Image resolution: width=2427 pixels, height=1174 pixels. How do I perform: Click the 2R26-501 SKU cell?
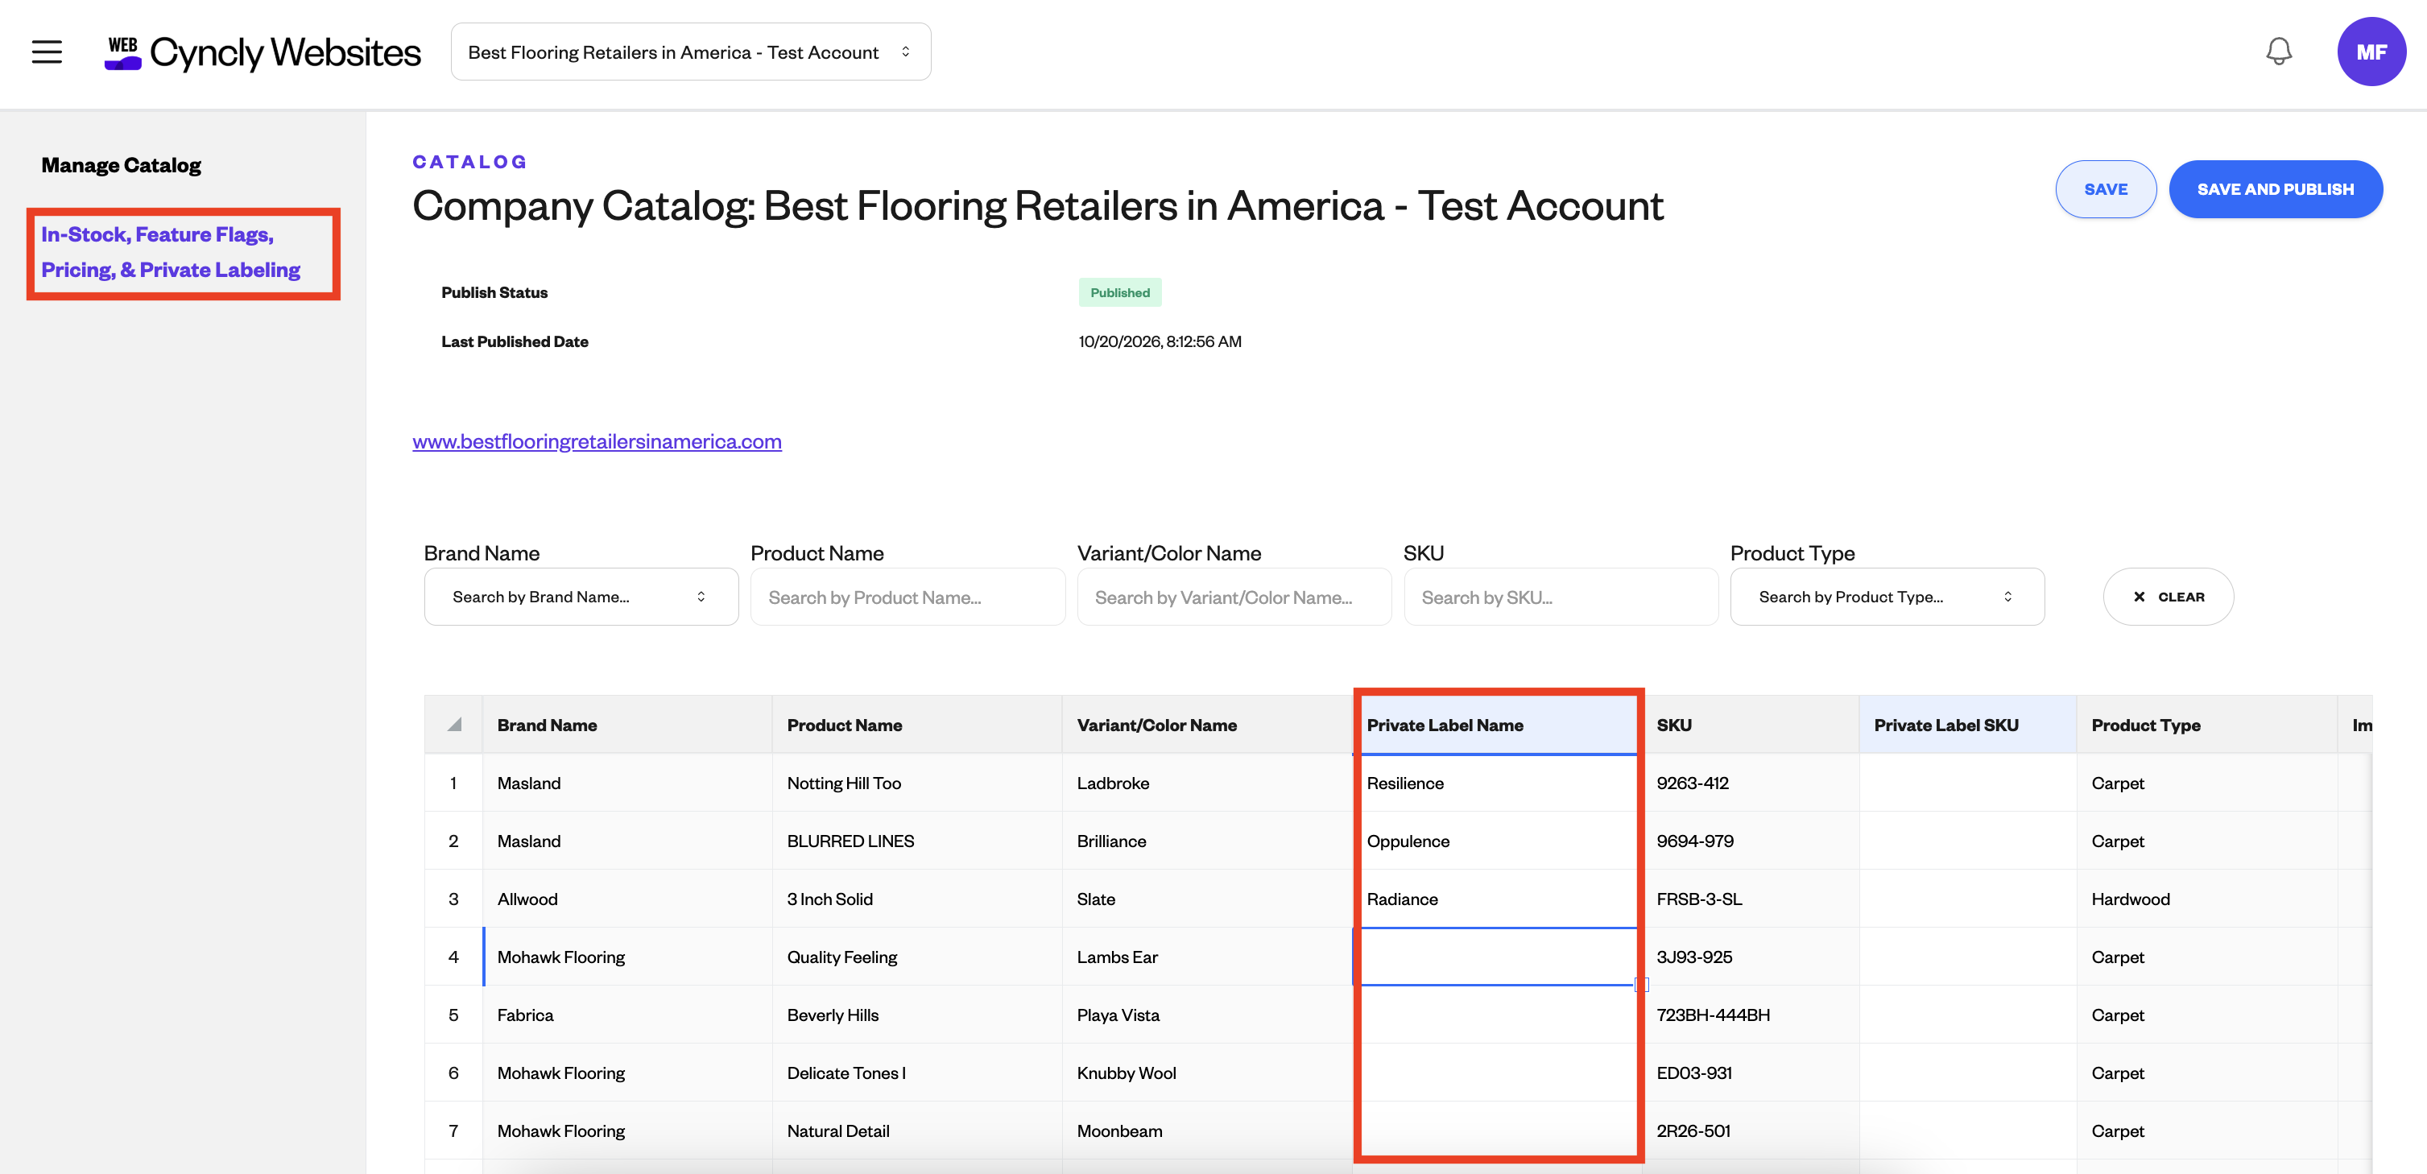[x=1751, y=1131]
